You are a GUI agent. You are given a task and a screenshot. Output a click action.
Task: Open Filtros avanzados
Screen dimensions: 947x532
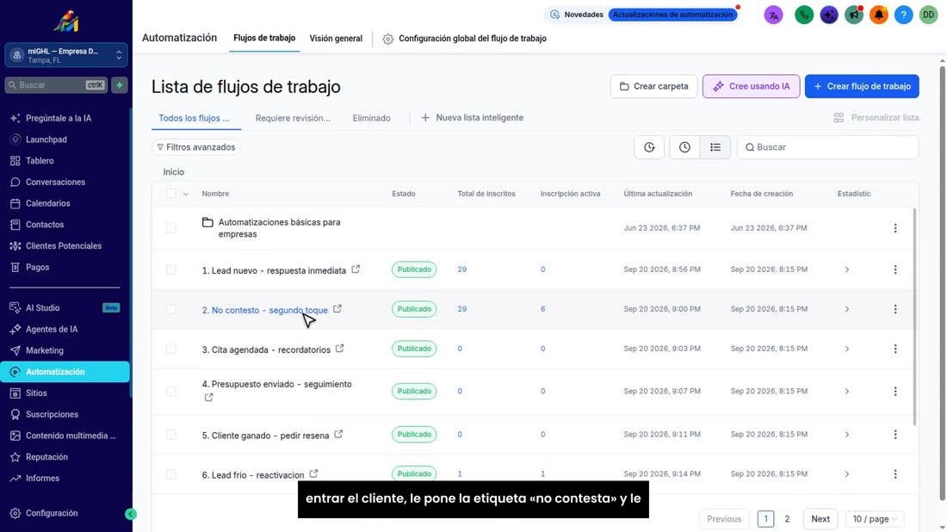pyautogui.click(x=195, y=146)
